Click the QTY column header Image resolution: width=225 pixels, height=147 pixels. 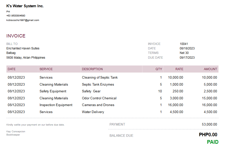[159, 69]
